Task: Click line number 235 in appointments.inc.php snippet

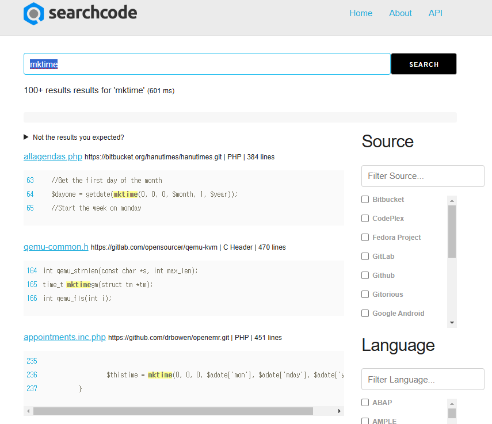Action: (x=32, y=361)
